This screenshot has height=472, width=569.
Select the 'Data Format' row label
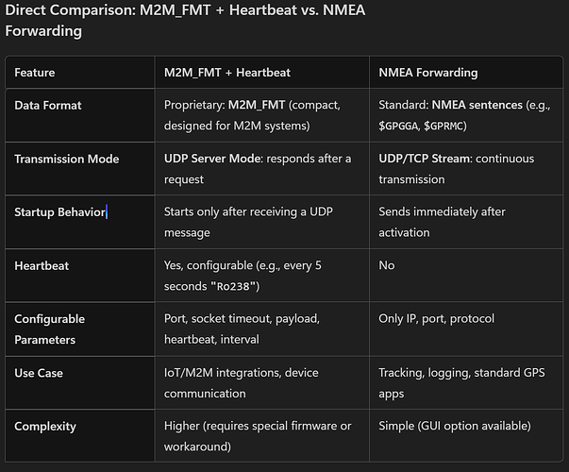(48, 105)
